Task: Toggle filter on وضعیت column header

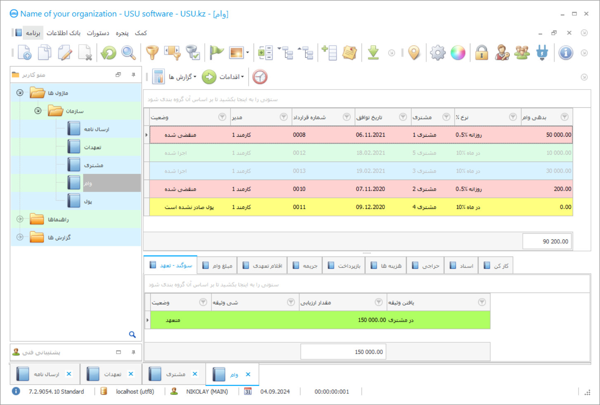Action: click(x=222, y=117)
